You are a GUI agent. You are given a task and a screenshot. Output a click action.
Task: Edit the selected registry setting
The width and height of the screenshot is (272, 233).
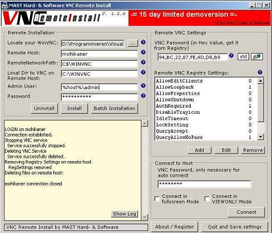[x=226, y=150]
